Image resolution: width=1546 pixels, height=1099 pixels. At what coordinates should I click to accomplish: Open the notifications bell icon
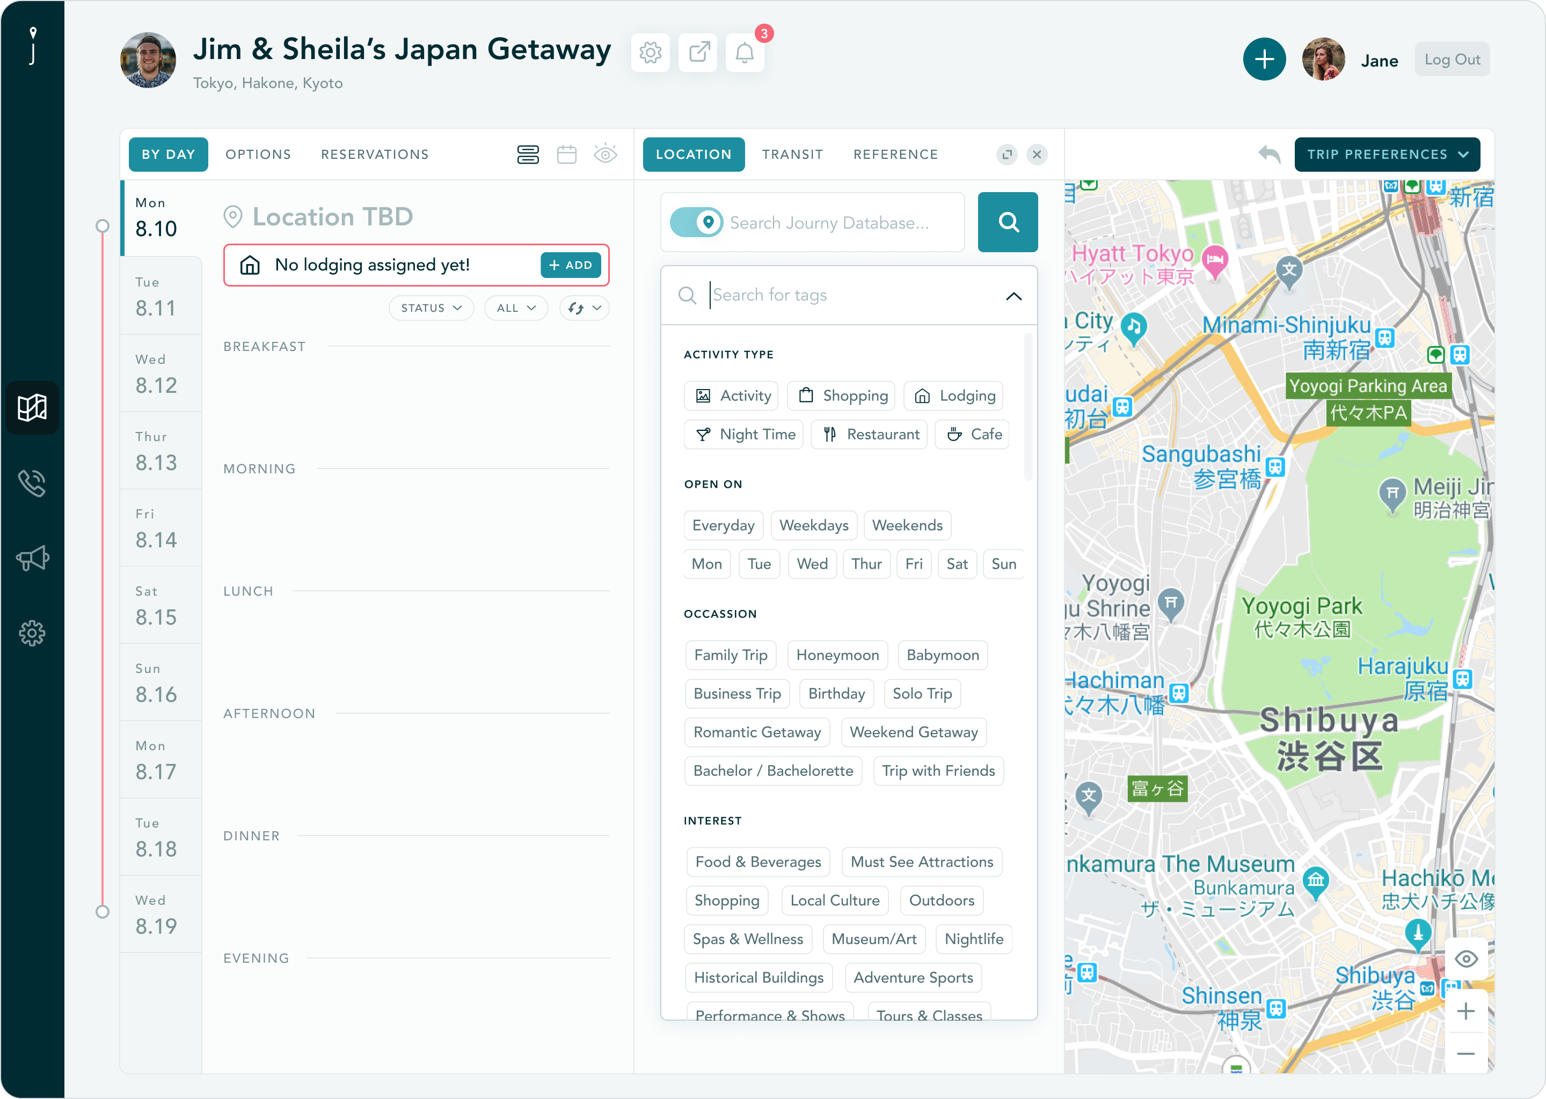[745, 53]
